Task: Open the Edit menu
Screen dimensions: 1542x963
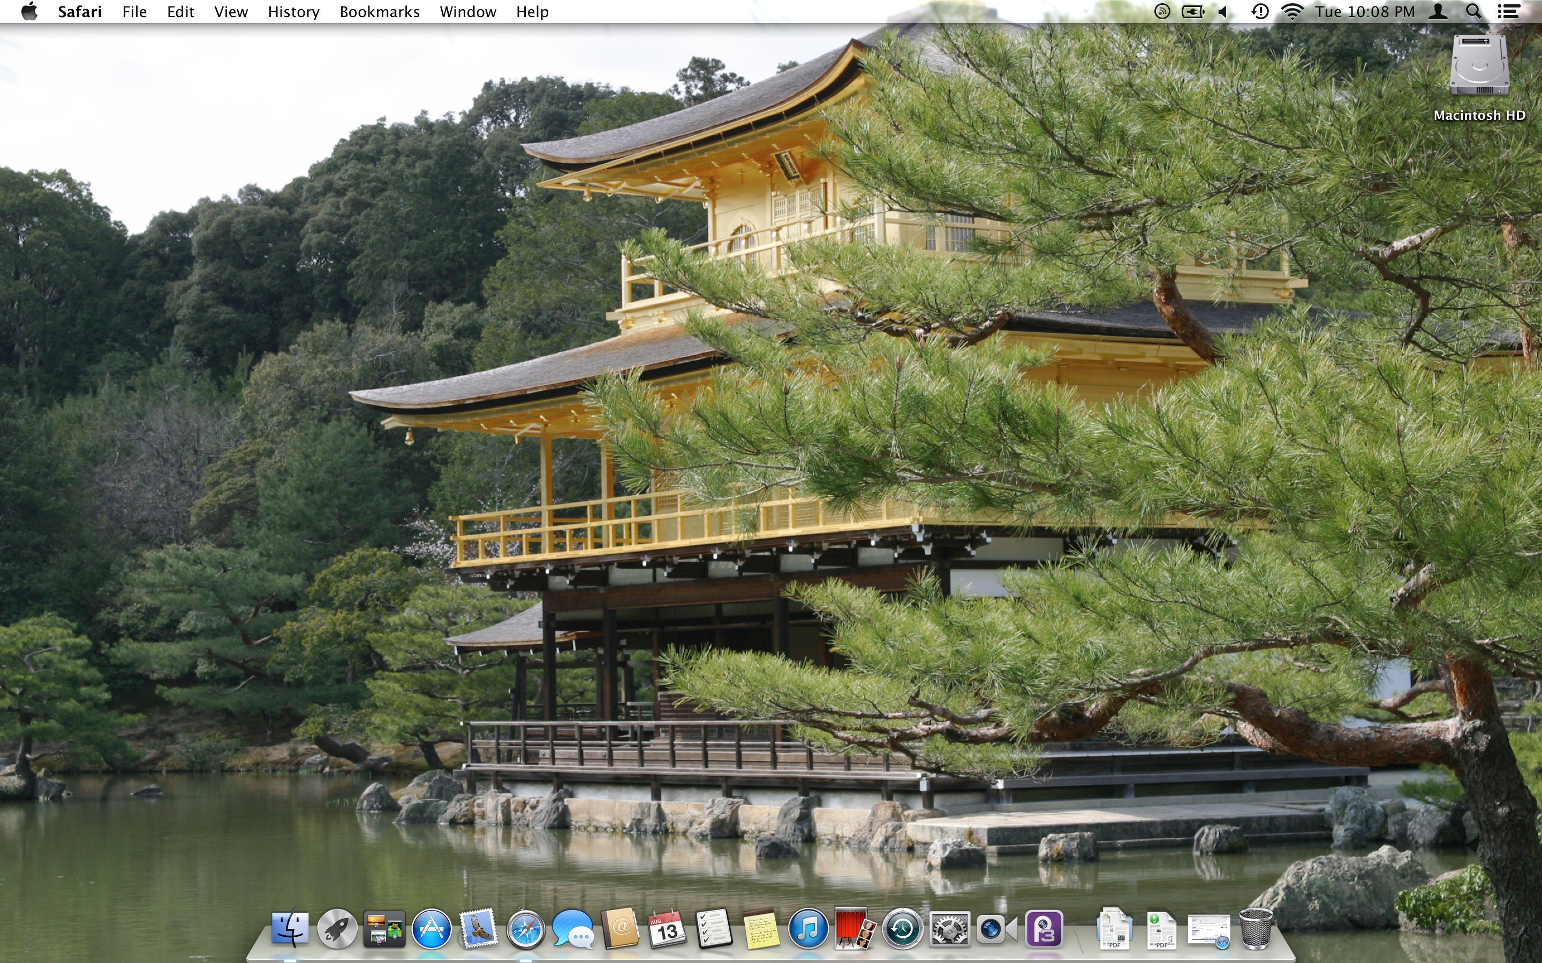Action: pyautogui.click(x=180, y=11)
